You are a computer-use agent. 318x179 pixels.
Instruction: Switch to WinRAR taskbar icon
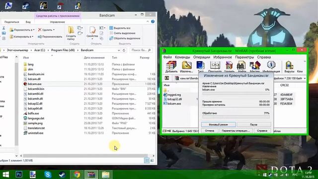pyautogui.click(x=91, y=175)
